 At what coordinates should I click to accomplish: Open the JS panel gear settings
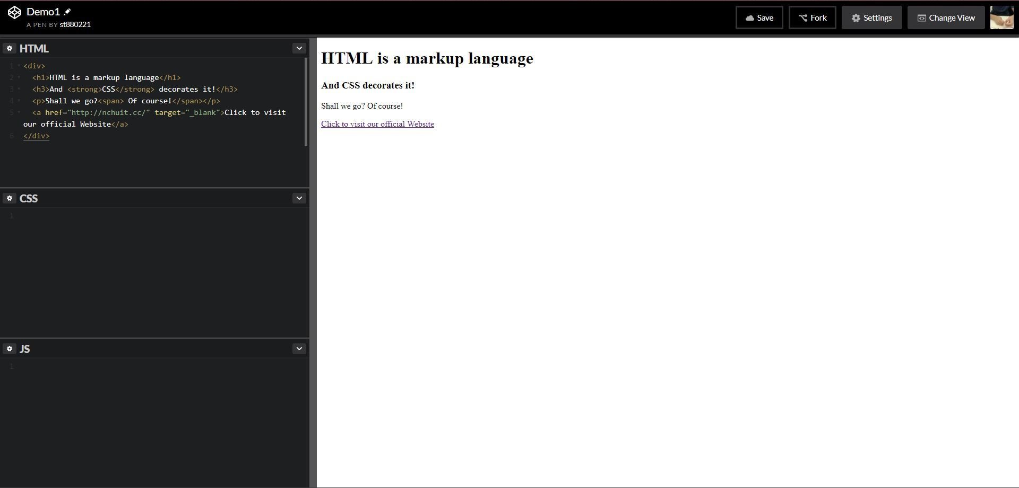(9, 349)
